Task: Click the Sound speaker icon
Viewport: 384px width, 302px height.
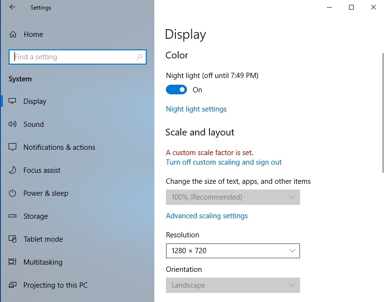Action: coord(13,124)
